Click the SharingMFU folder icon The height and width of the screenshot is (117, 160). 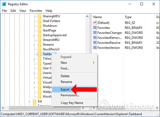click(39, 16)
